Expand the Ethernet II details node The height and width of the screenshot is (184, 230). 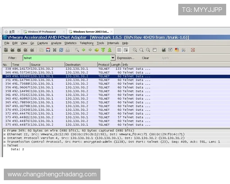(5, 134)
